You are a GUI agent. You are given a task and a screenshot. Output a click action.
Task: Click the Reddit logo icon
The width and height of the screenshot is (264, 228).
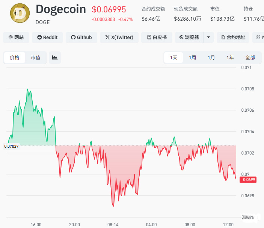39,37
